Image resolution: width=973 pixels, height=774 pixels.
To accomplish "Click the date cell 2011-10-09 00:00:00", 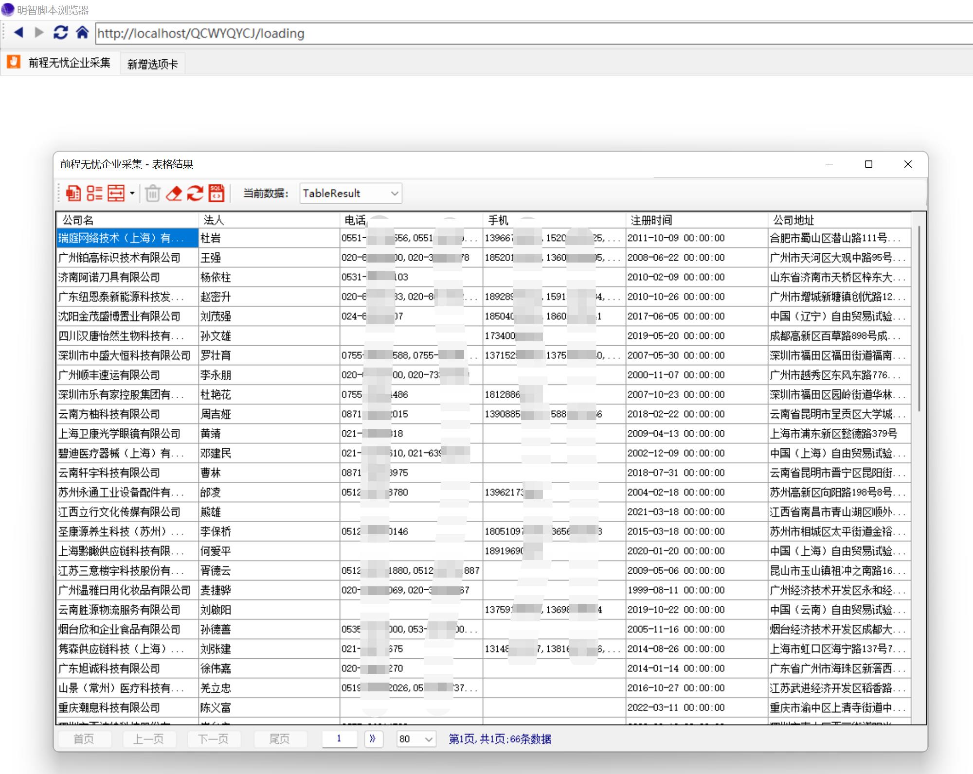I will click(697, 238).
